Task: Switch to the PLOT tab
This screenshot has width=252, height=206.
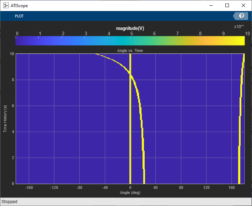Action: [19, 16]
